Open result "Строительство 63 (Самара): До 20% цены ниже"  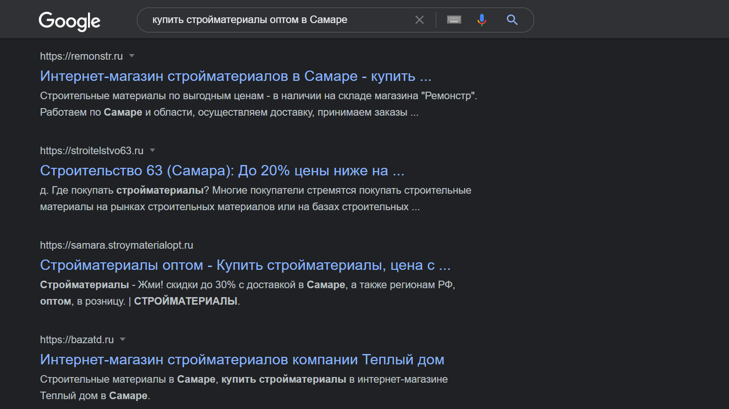[222, 171]
